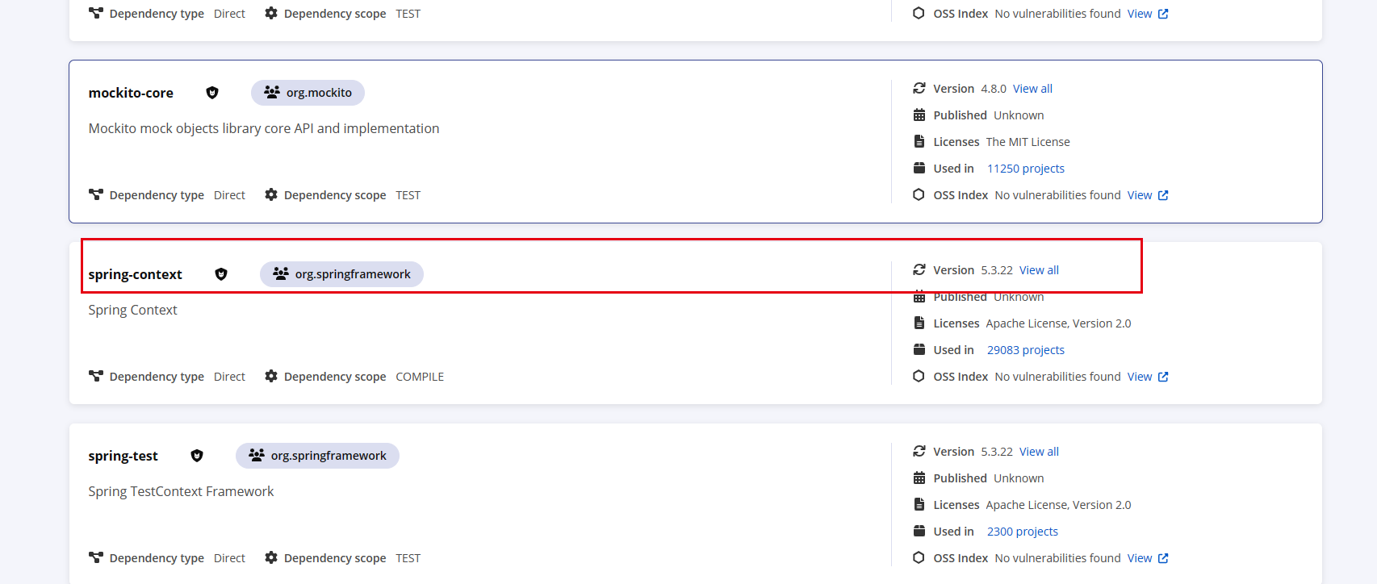Click the OSS Index hexagon icon for spring-test
The width and height of the screenshot is (1377, 584).
(x=919, y=557)
